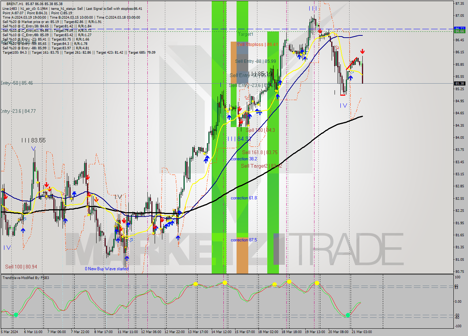Click the blue 'IV' wave label near 20 Mar
The width and height of the screenshot is (468, 336).
343,106
